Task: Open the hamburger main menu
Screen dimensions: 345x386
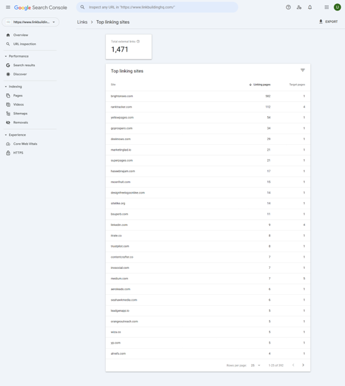Action: [8, 7]
